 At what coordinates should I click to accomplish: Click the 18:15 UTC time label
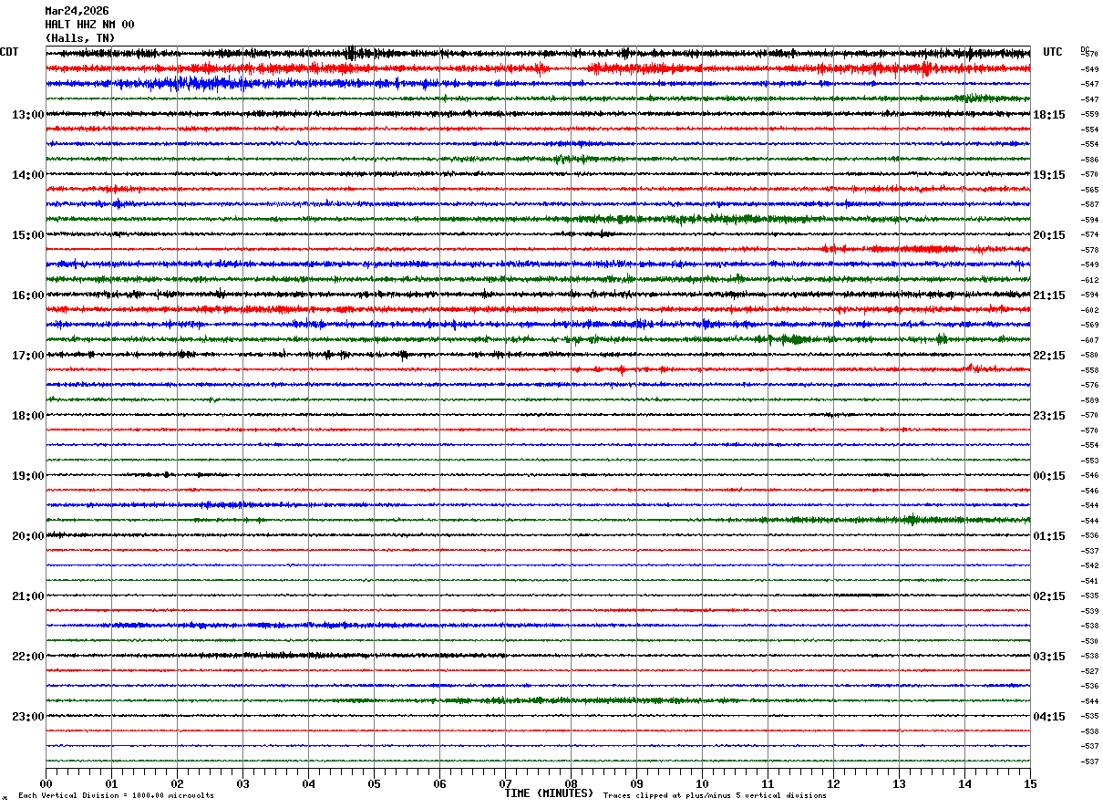tap(1049, 115)
